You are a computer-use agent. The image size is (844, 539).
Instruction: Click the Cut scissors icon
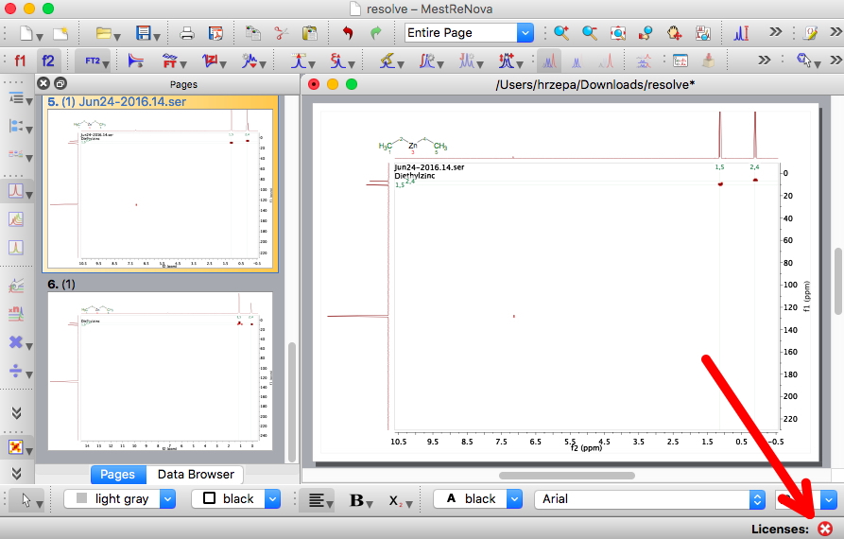[x=281, y=33]
